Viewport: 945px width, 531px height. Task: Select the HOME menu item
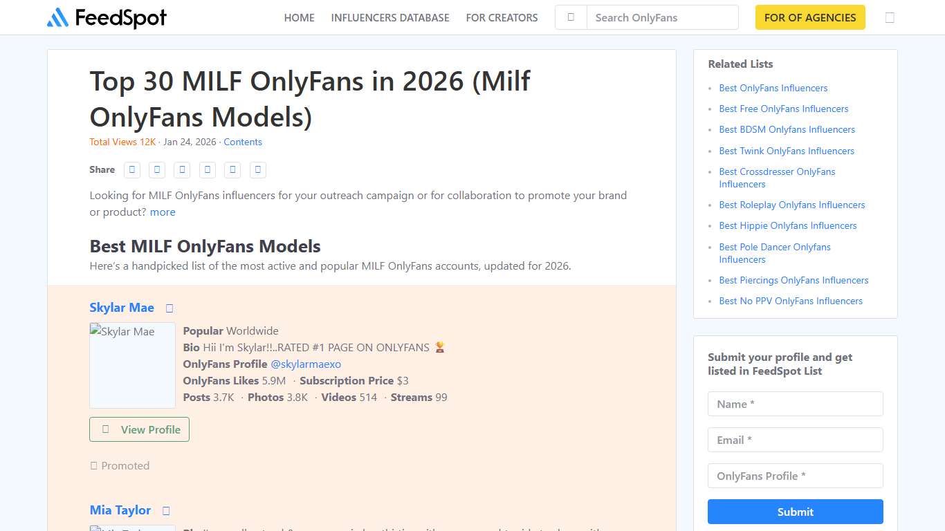299,18
